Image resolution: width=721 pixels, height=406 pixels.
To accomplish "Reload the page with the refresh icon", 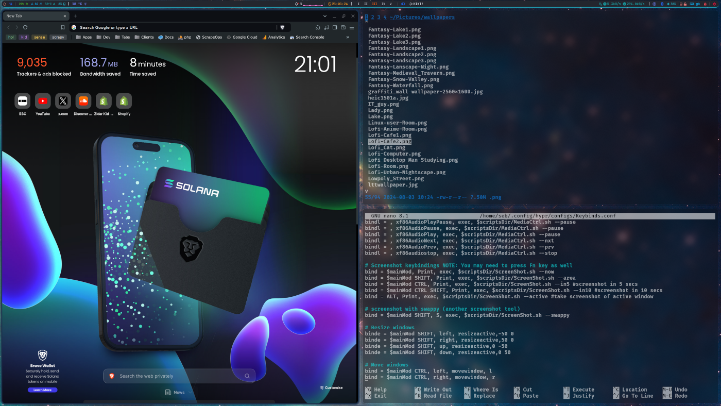I will pos(25,27).
